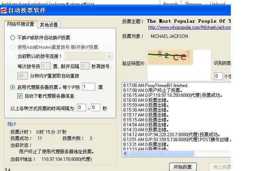The width and height of the screenshot is (258, 171).
Task: Select log line 8:15:59 AM 投票出错
Action: pos(146,105)
